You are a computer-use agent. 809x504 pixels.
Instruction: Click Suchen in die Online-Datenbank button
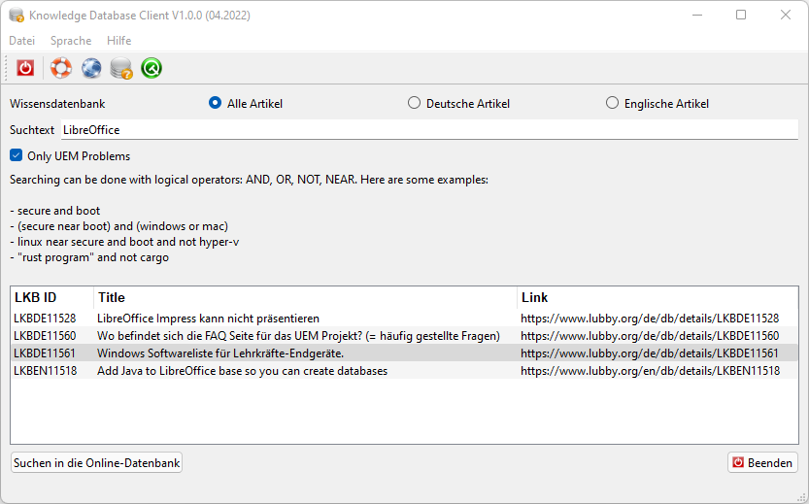pyautogui.click(x=96, y=463)
